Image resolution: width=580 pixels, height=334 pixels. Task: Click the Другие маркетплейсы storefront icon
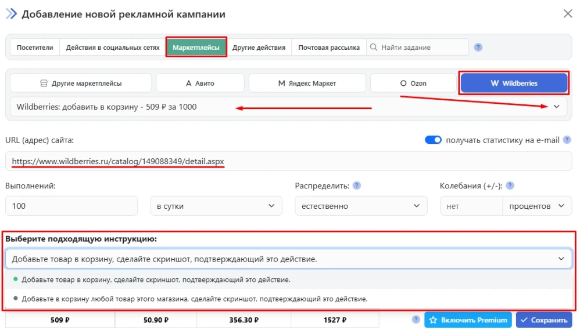point(44,82)
